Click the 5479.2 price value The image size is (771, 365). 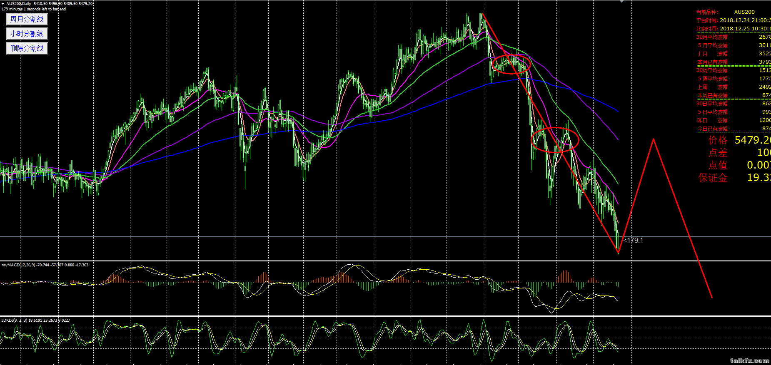click(752, 140)
